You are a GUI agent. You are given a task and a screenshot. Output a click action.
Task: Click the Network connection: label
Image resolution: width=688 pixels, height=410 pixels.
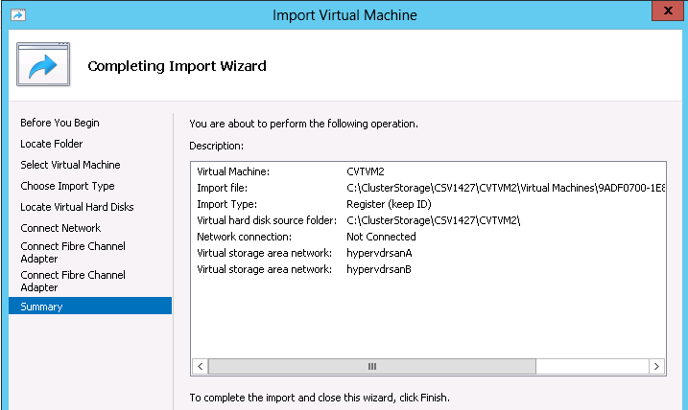244,237
